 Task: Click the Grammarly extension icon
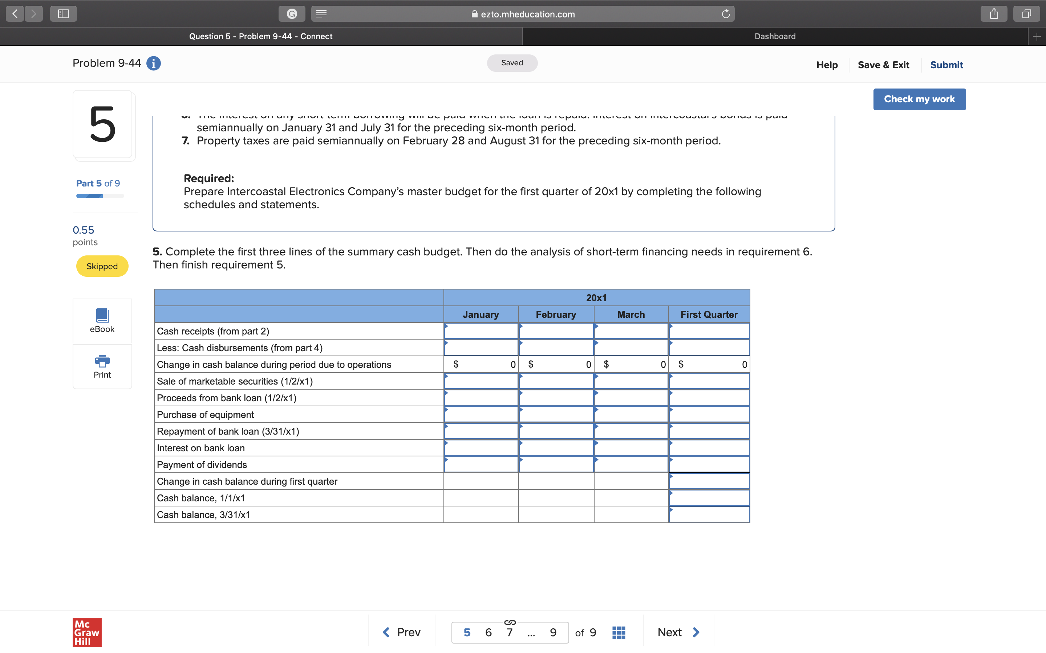[x=292, y=14]
